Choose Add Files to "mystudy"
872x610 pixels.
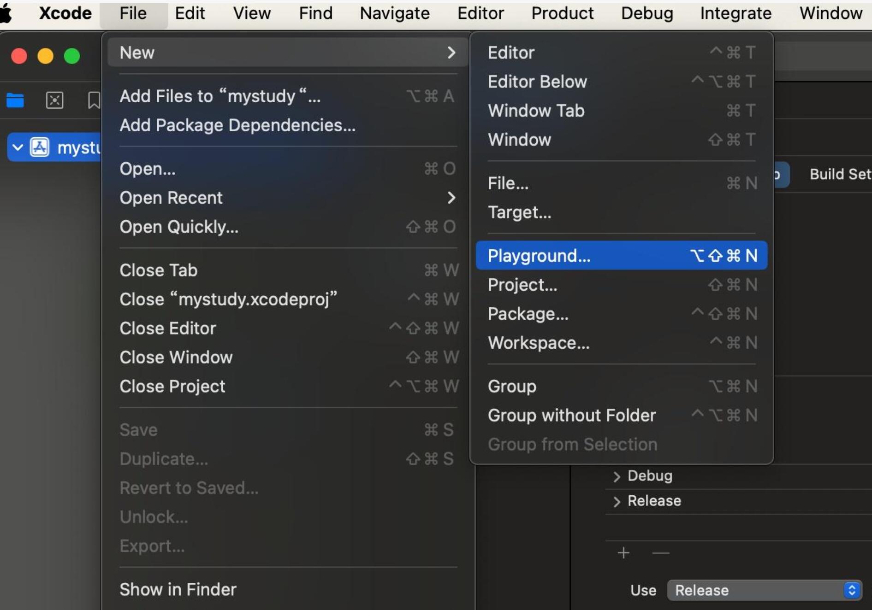pyautogui.click(x=288, y=96)
